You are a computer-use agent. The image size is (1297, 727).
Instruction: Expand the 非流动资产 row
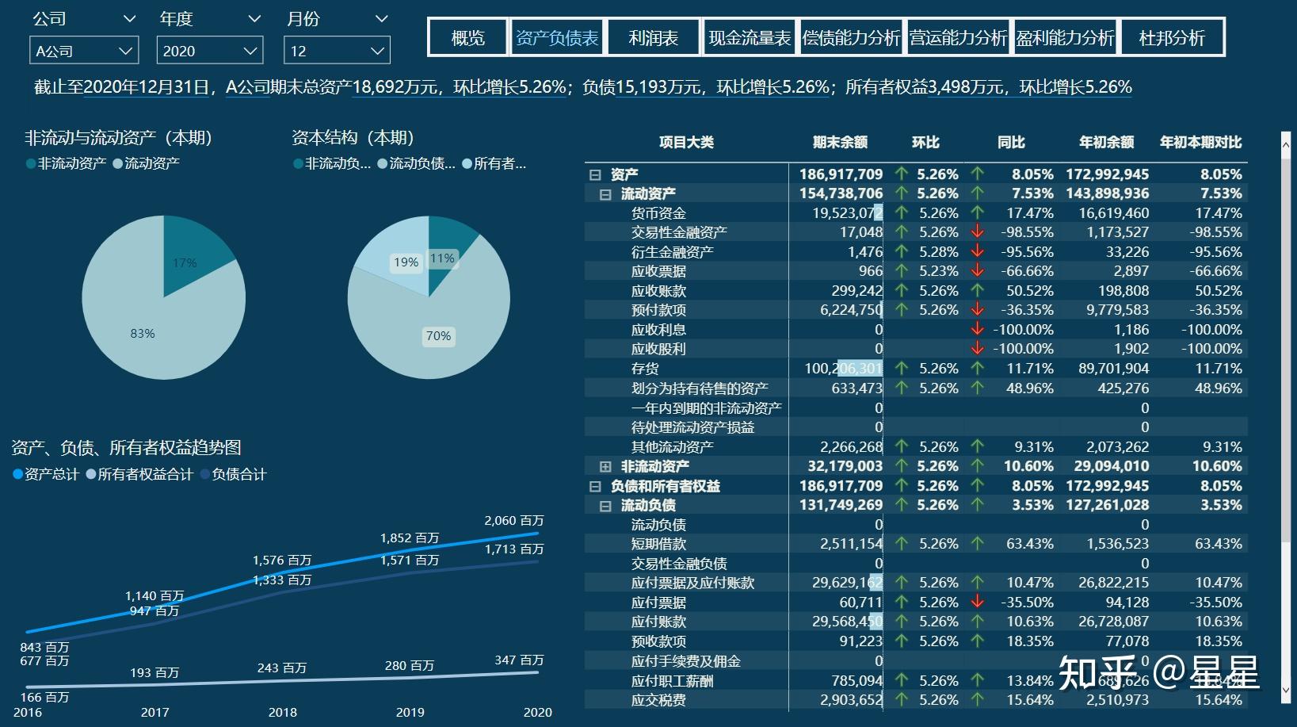click(x=605, y=467)
